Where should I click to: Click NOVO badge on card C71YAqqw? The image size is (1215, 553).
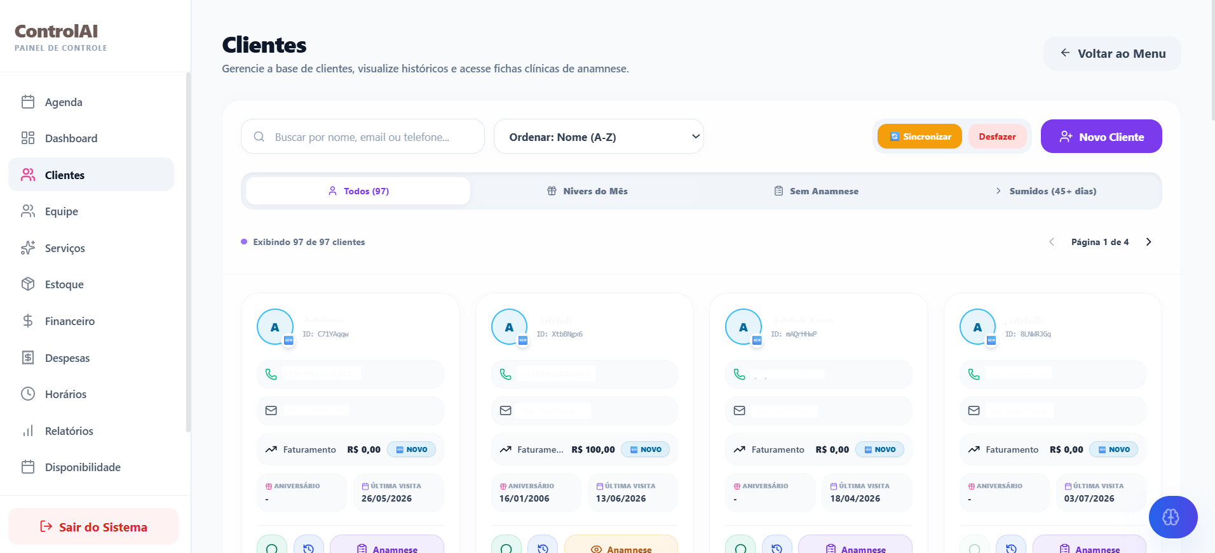411,450
